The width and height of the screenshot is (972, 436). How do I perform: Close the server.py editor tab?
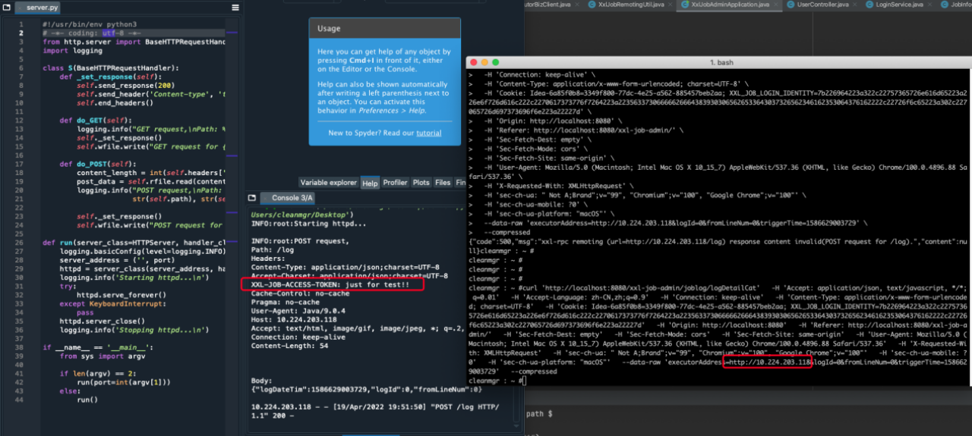point(19,7)
